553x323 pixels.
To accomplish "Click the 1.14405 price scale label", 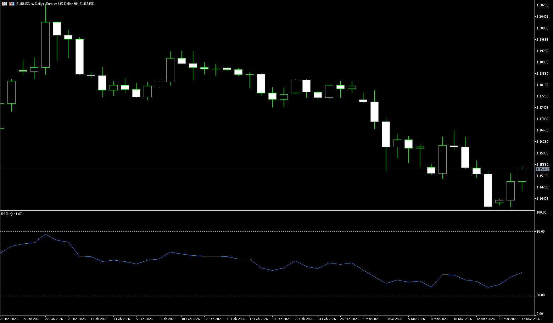I will click(542, 199).
